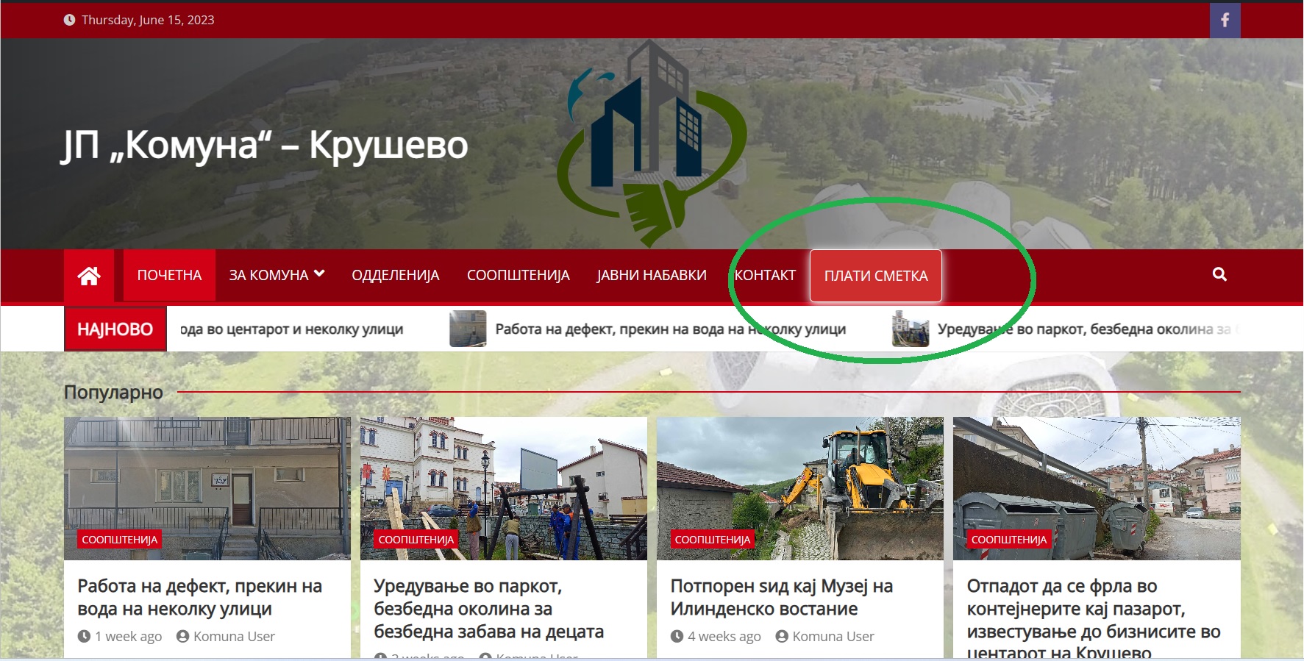Open playground photo of park article
Image resolution: width=1304 pixels, height=661 pixels.
point(504,488)
